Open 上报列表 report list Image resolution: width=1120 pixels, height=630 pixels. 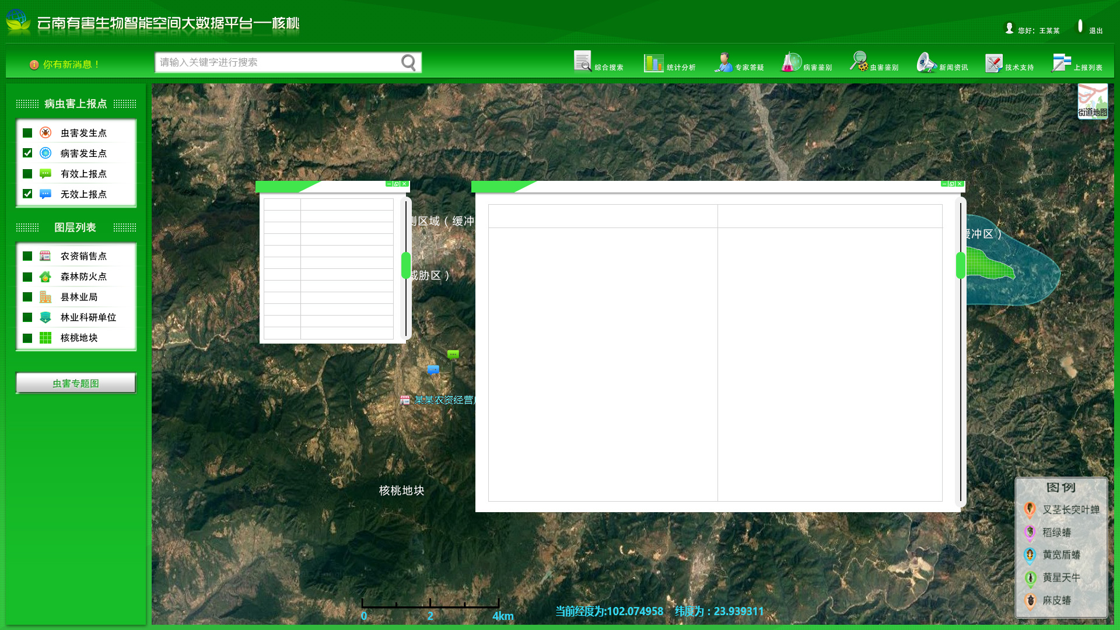pyautogui.click(x=1077, y=63)
